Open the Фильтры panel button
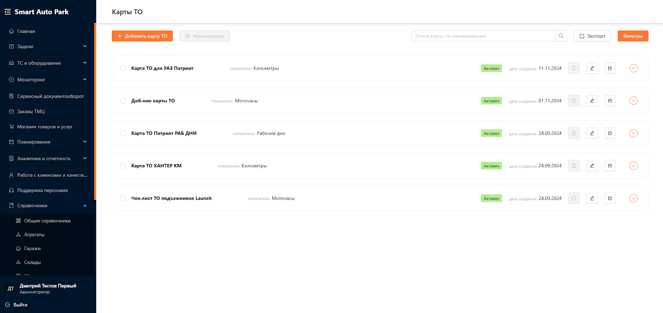The width and height of the screenshot is (663, 313). [x=633, y=36]
